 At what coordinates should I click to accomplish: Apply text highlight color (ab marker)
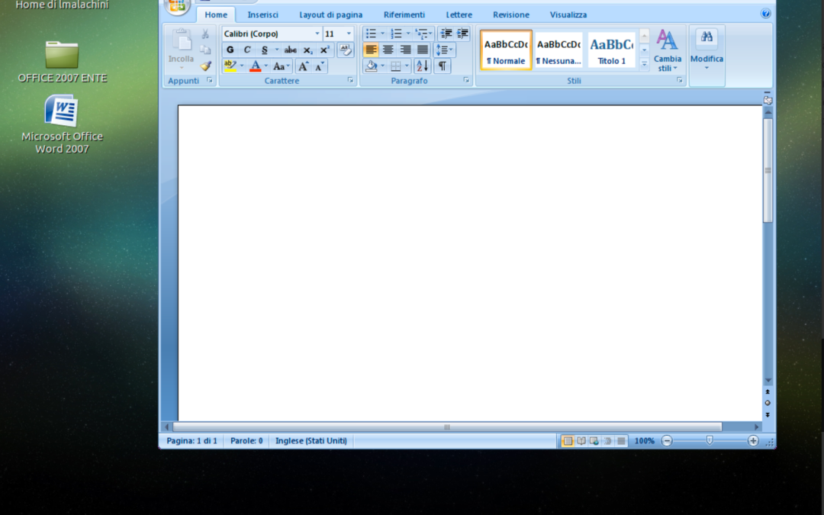[230, 66]
